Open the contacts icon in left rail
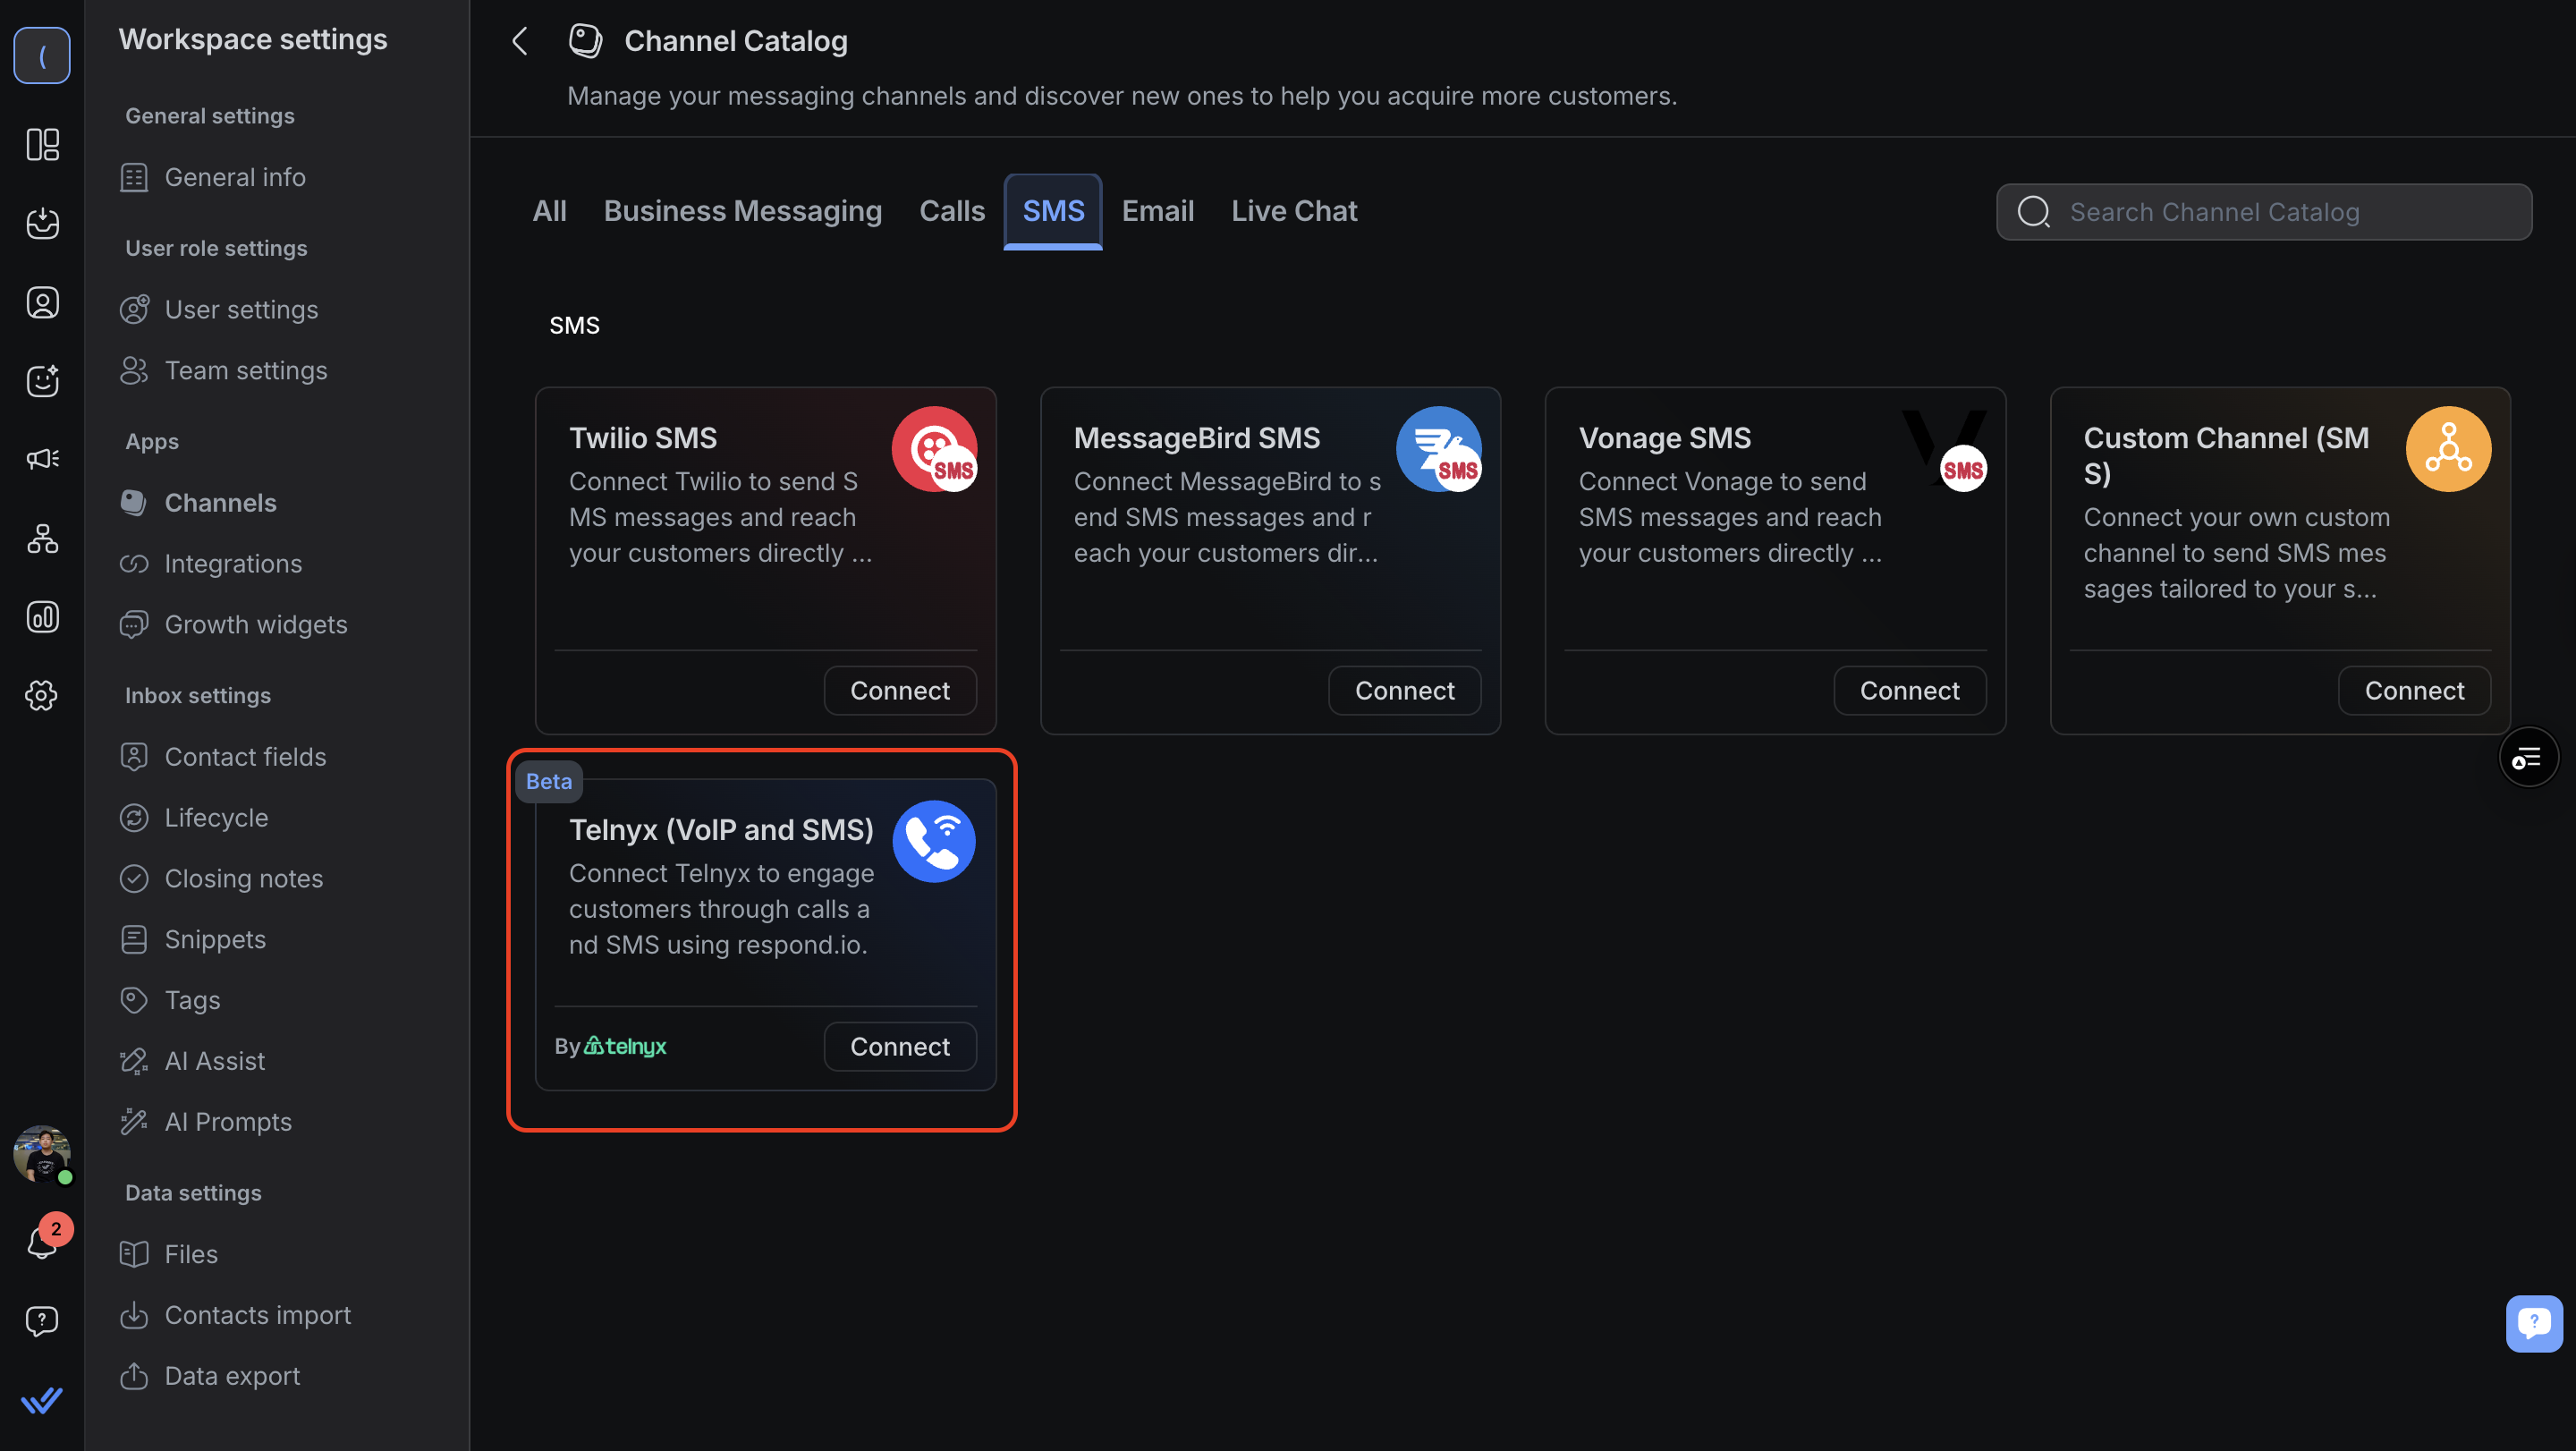This screenshot has width=2576, height=1451. pyautogui.click(x=42, y=302)
